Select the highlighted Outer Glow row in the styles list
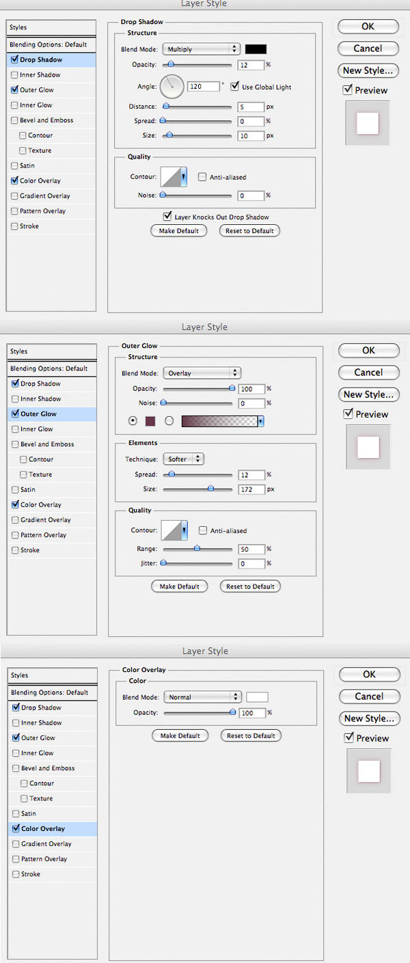Viewport: 410px width, 963px height. tap(52, 413)
